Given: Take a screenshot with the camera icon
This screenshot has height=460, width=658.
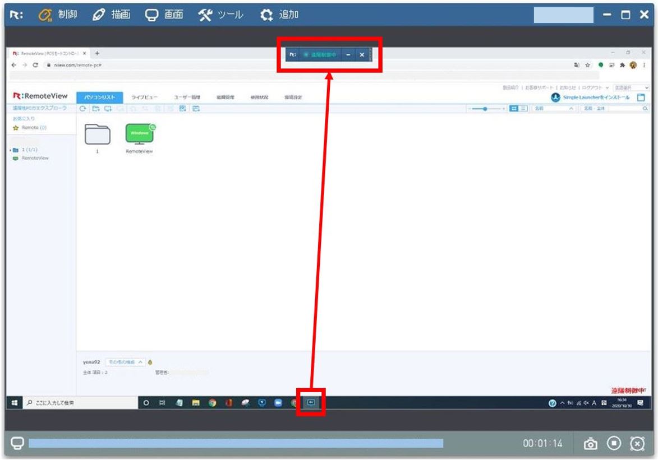Looking at the screenshot, I should click(x=591, y=443).
